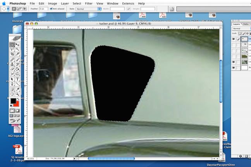Lock image pixels with brush icon
The height and width of the screenshot is (167, 251).
244,33
